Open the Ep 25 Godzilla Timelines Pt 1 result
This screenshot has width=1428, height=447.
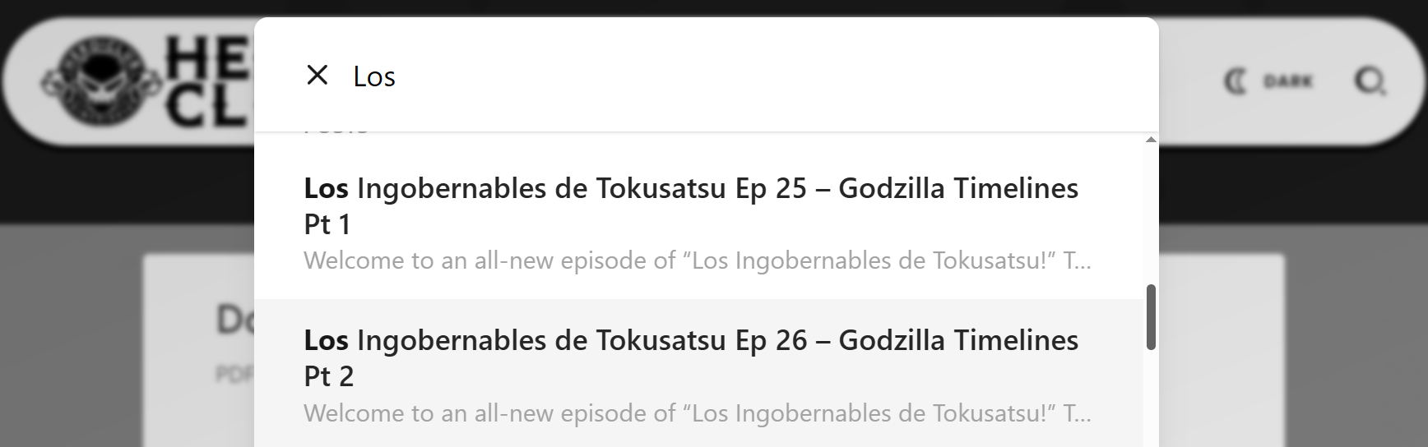click(698, 223)
